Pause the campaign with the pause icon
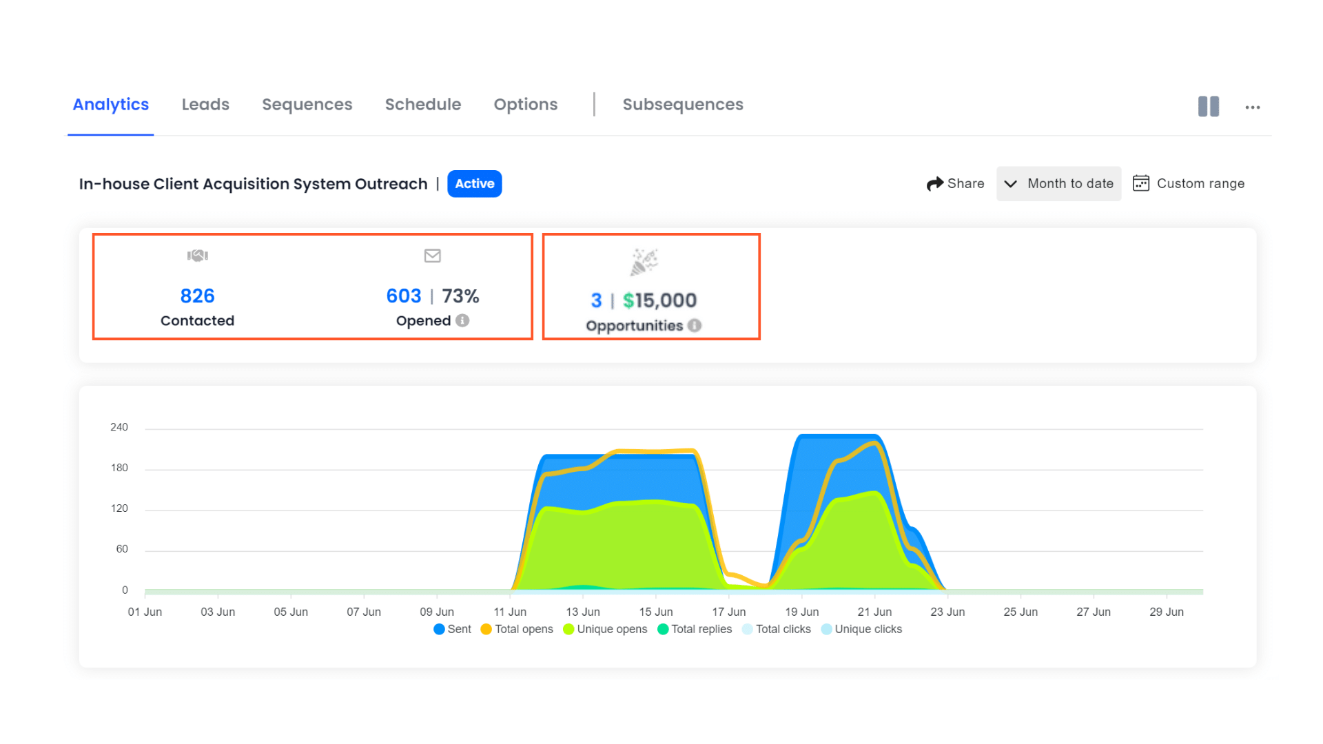Screen dimensions: 1323x744 pyautogui.click(x=1209, y=107)
